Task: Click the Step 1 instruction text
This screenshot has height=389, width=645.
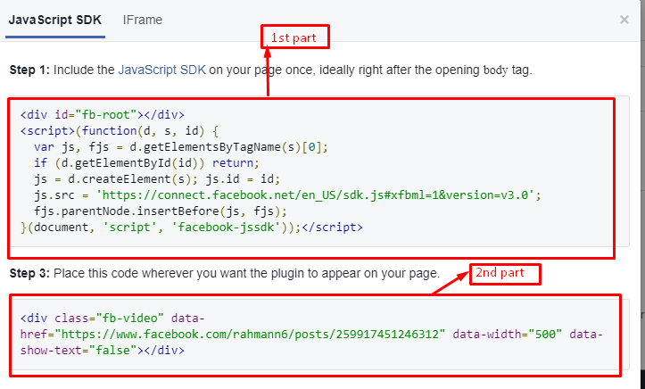Action: coord(270,70)
